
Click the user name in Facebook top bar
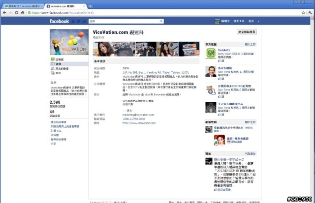click(x=225, y=21)
